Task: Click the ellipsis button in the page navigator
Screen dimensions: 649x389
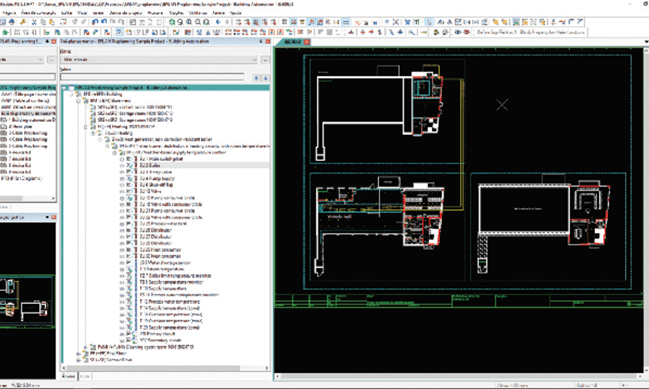Action: pos(51,60)
